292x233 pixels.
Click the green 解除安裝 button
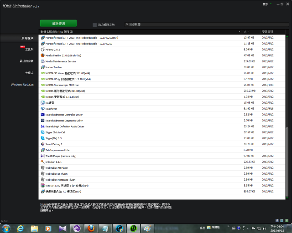(x=58, y=23)
